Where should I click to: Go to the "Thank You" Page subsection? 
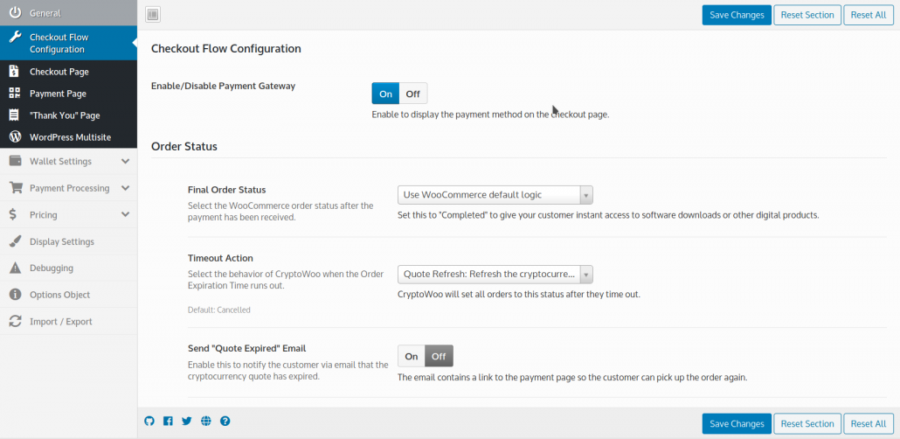(69, 115)
